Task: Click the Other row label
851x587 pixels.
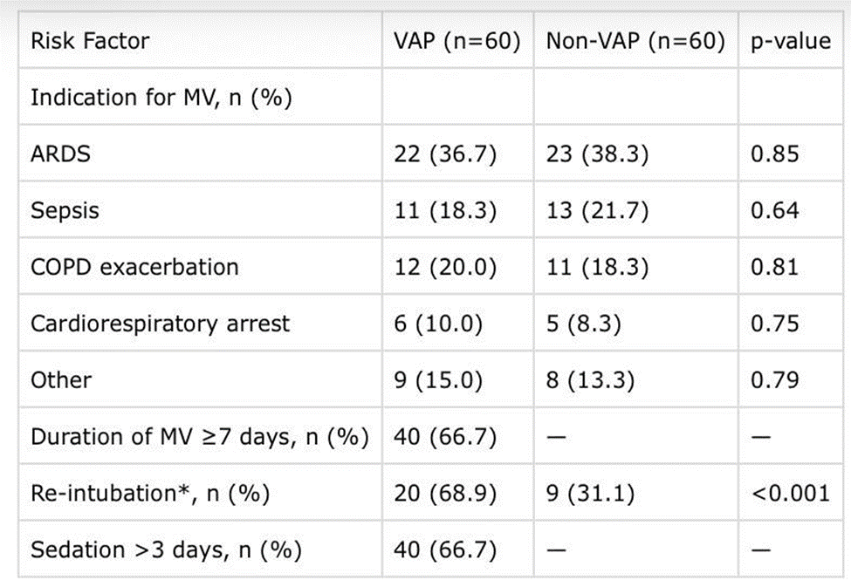Action: [x=61, y=380]
